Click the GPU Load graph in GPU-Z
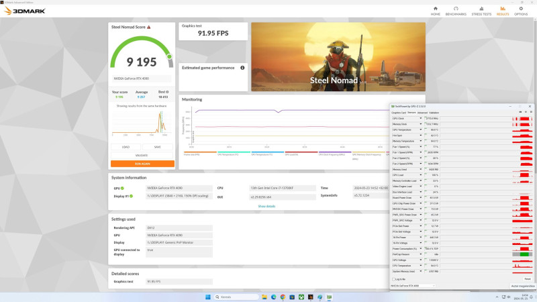The image size is (537, 302). click(486, 175)
